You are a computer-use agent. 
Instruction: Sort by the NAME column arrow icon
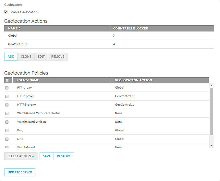pyautogui.click(x=19, y=29)
